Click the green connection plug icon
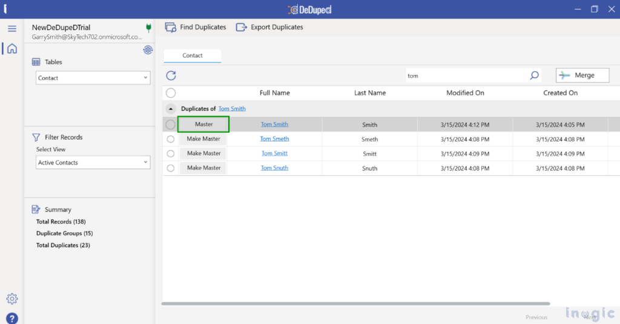The height and width of the screenshot is (324, 620). 149,28
